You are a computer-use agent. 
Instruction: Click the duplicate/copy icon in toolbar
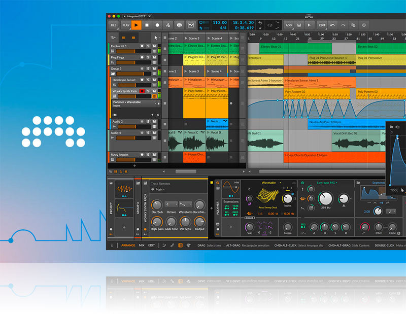(x=353, y=25)
